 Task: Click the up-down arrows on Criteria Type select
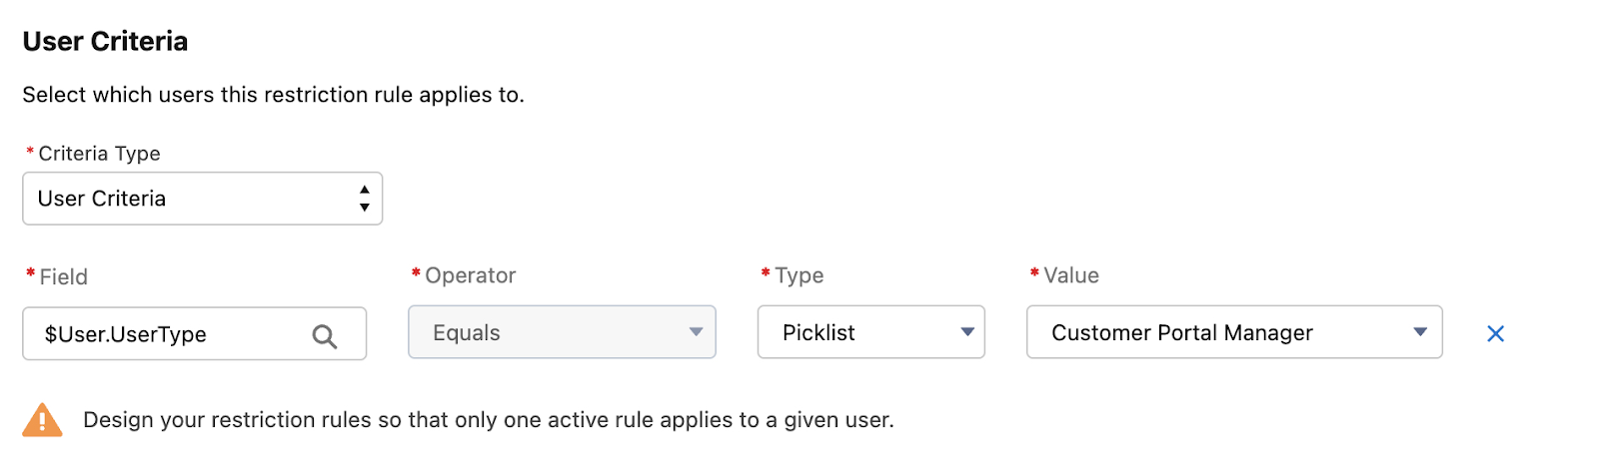pyautogui.click(x=365, y=199)
